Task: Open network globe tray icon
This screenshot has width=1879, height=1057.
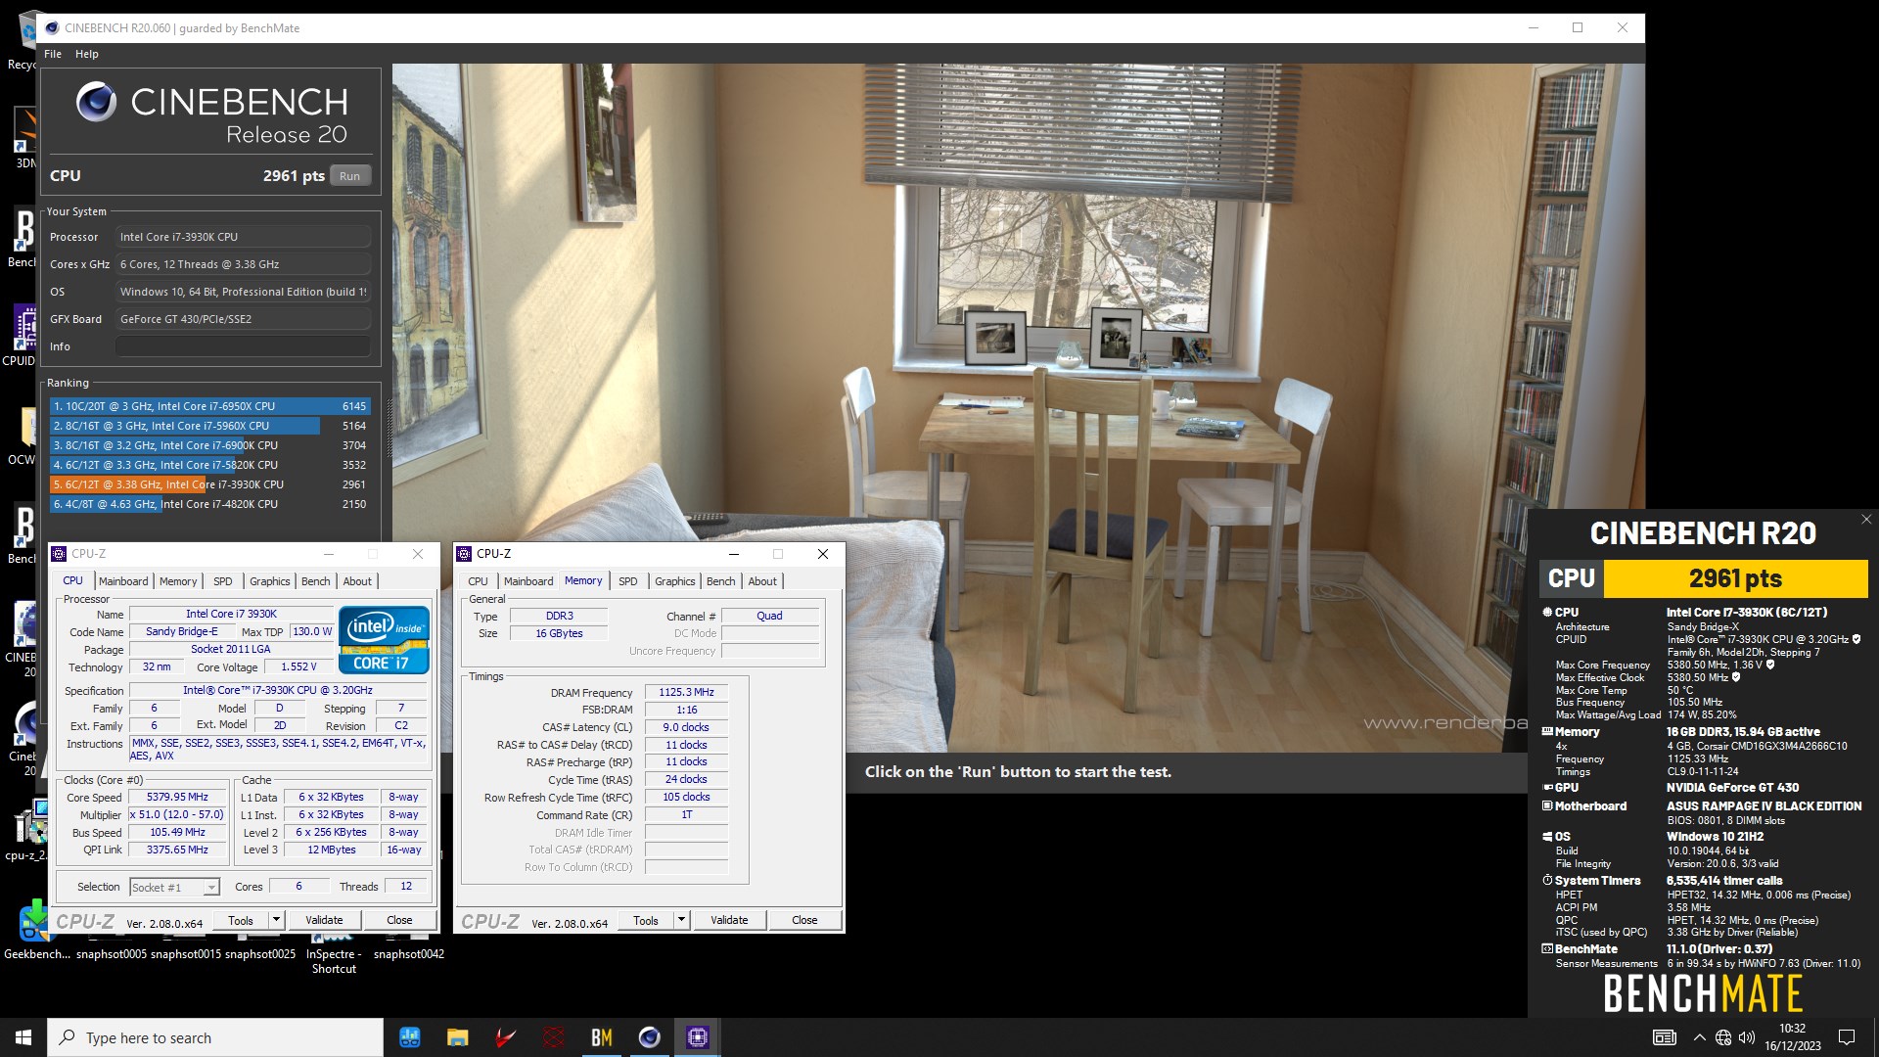Action: point(1723,1037)
